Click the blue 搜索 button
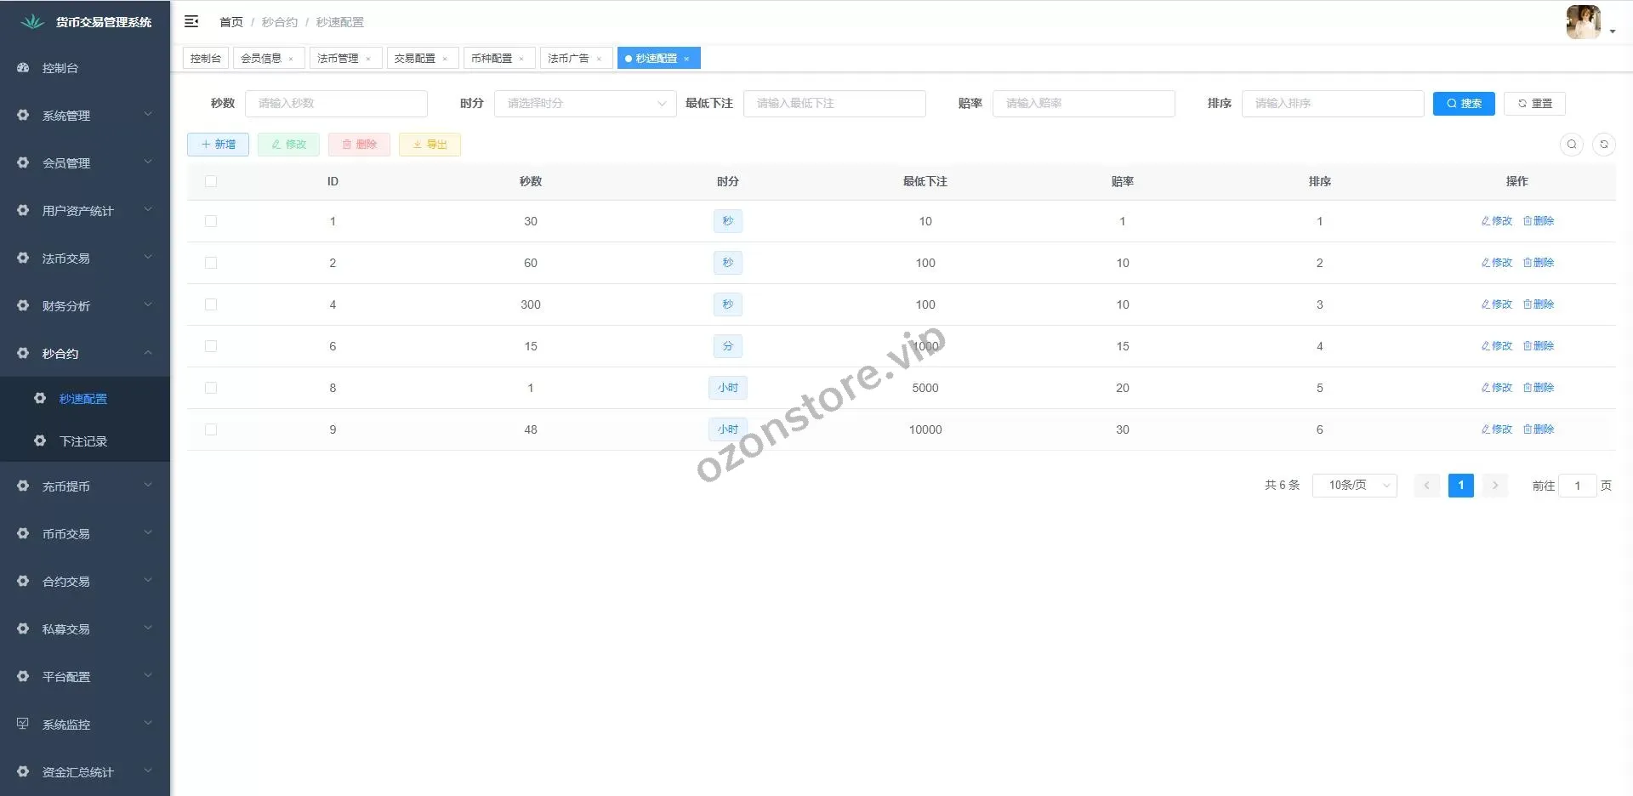The height and width of the screenshot is (796, 1633). 1463,104
